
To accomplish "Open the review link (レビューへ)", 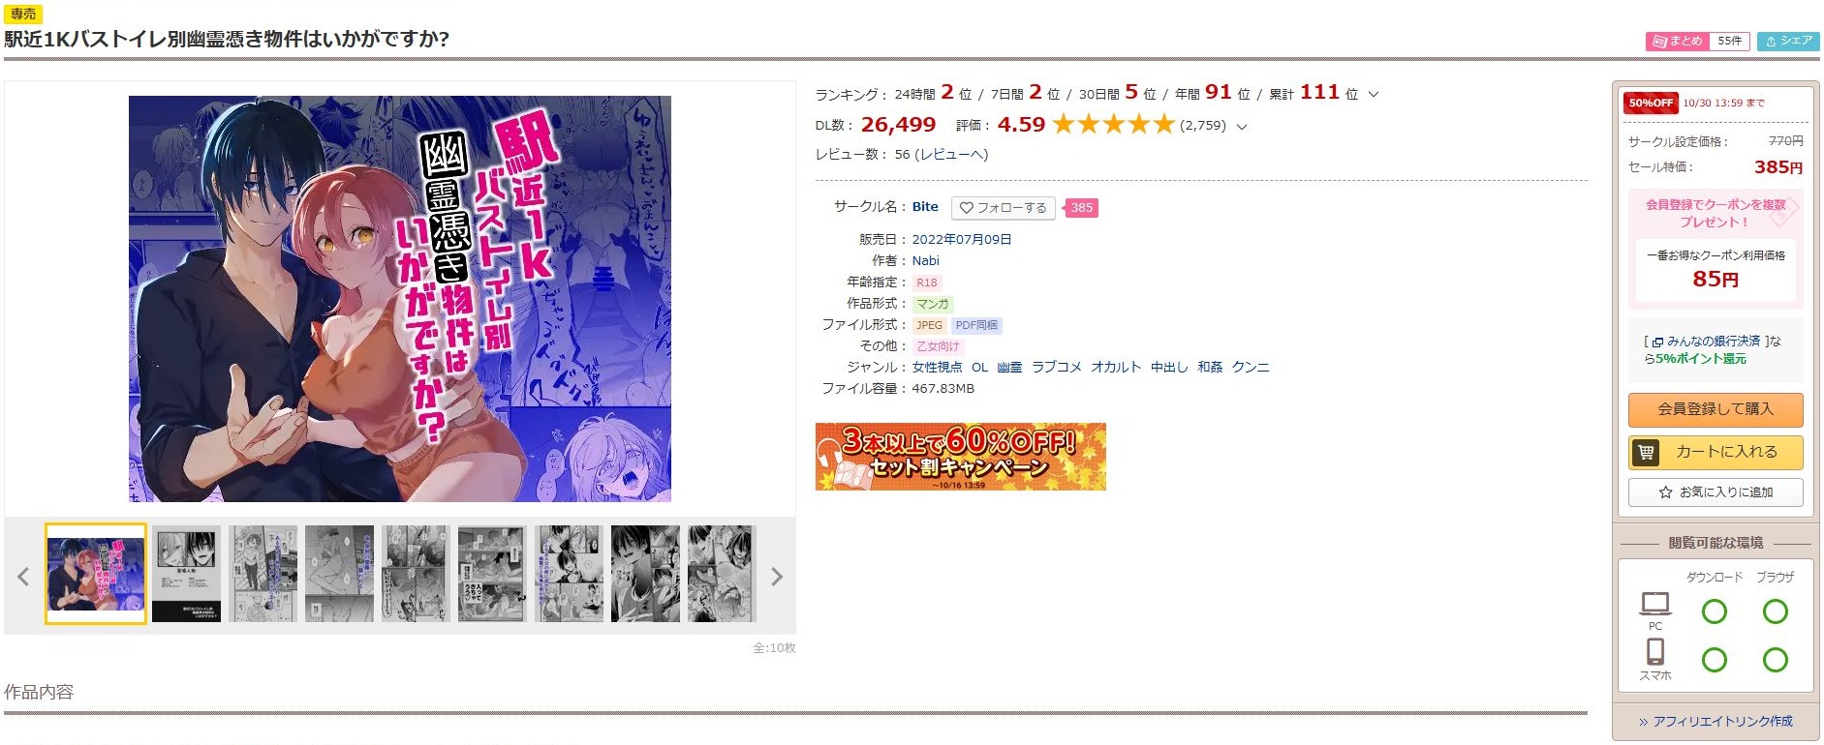I will (x=952, y=155).
